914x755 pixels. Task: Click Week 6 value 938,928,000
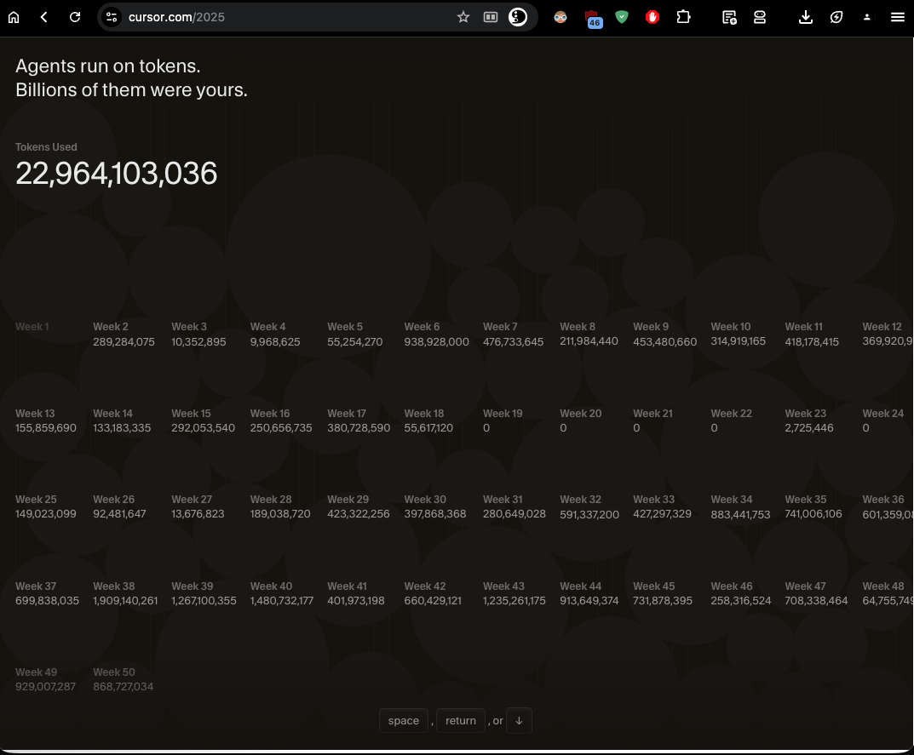click(x=436, y=342)
